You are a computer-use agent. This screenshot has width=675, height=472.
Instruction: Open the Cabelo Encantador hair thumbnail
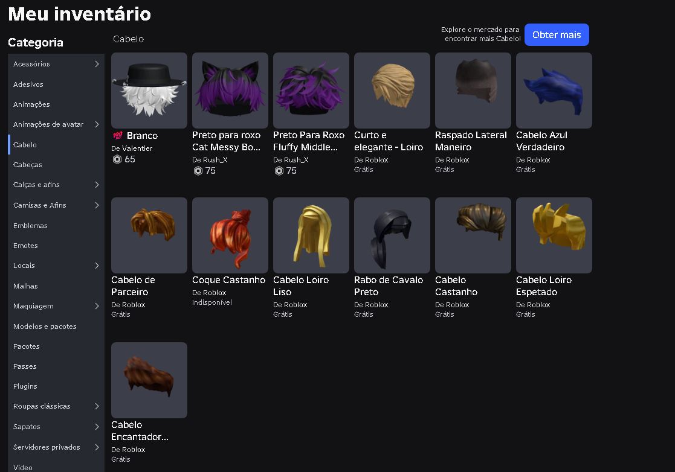149,380
